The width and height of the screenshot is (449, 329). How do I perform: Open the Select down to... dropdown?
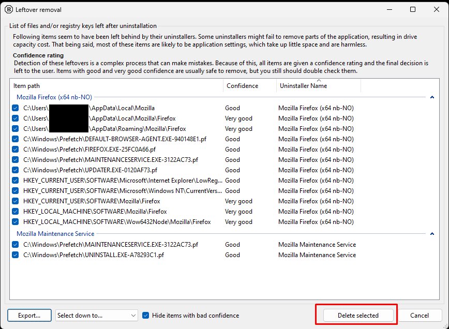[97, 315]
